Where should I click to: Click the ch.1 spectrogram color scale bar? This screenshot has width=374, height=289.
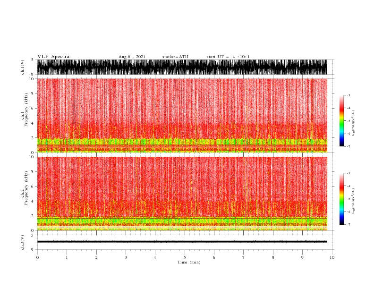point(341,121)
